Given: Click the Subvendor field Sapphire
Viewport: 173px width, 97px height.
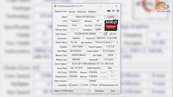Looking at the screenshot, I should 76,38.
